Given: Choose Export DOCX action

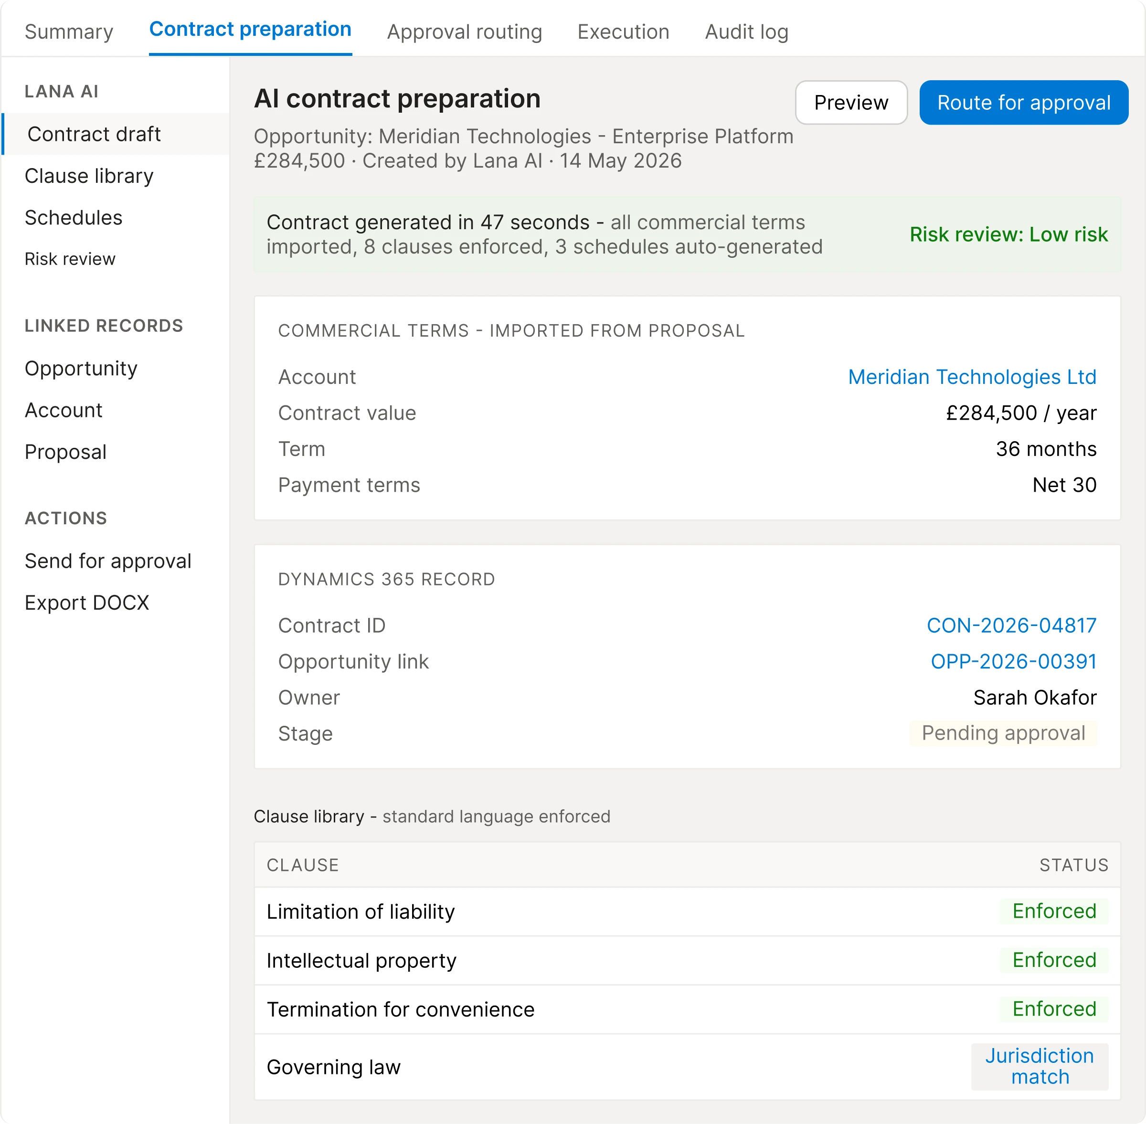Looking at the screenshot, I should 87,603.
